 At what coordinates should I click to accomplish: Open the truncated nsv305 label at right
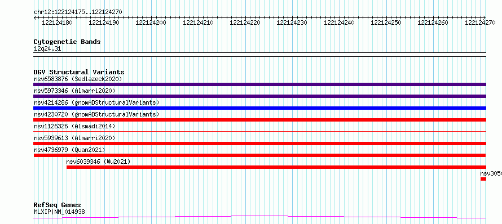pos(491,173)
